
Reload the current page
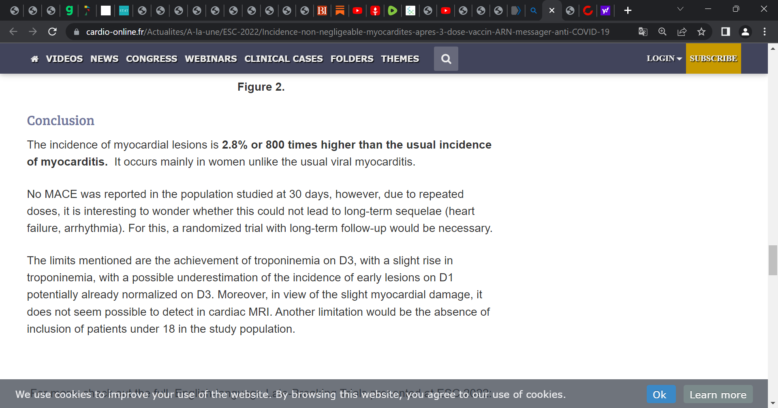(52, 32)
